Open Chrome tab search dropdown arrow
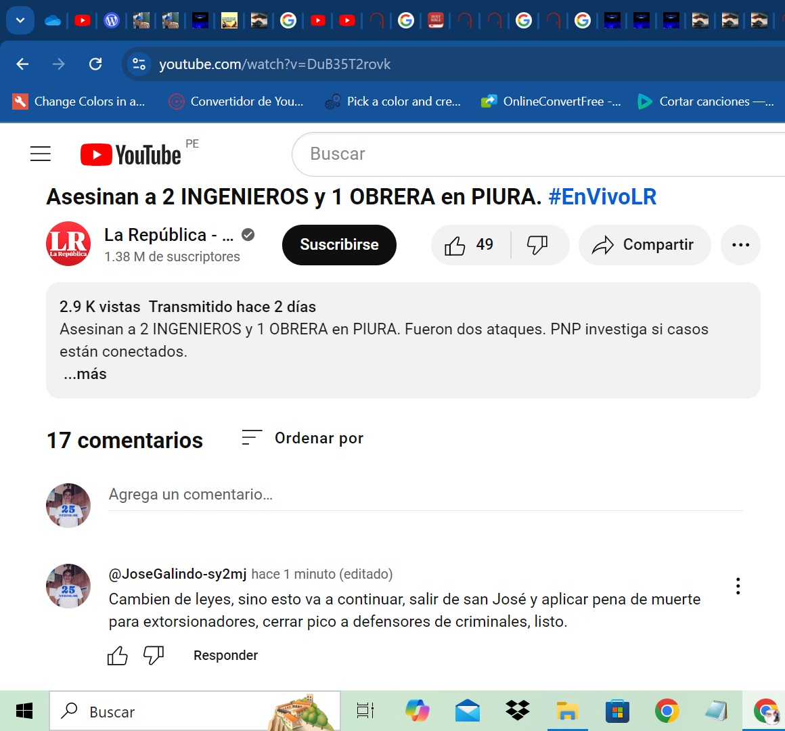 click(20, 20)
